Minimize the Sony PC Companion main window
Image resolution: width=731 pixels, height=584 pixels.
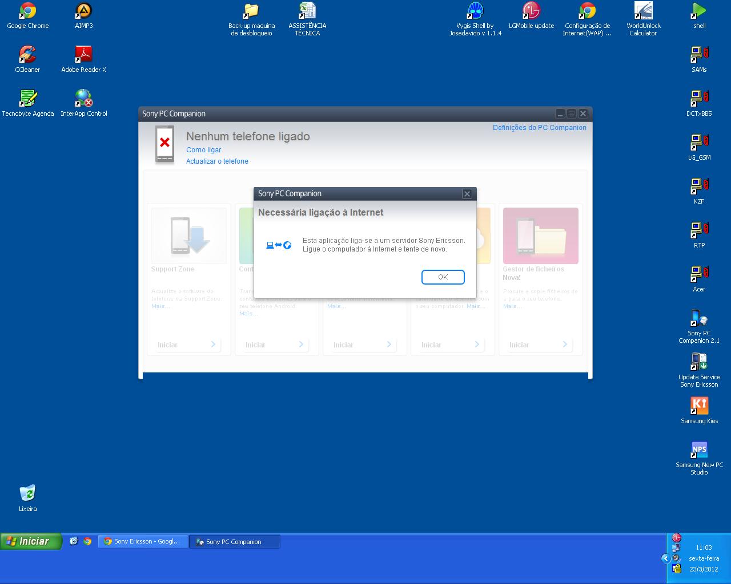click(x=560, y=113)
